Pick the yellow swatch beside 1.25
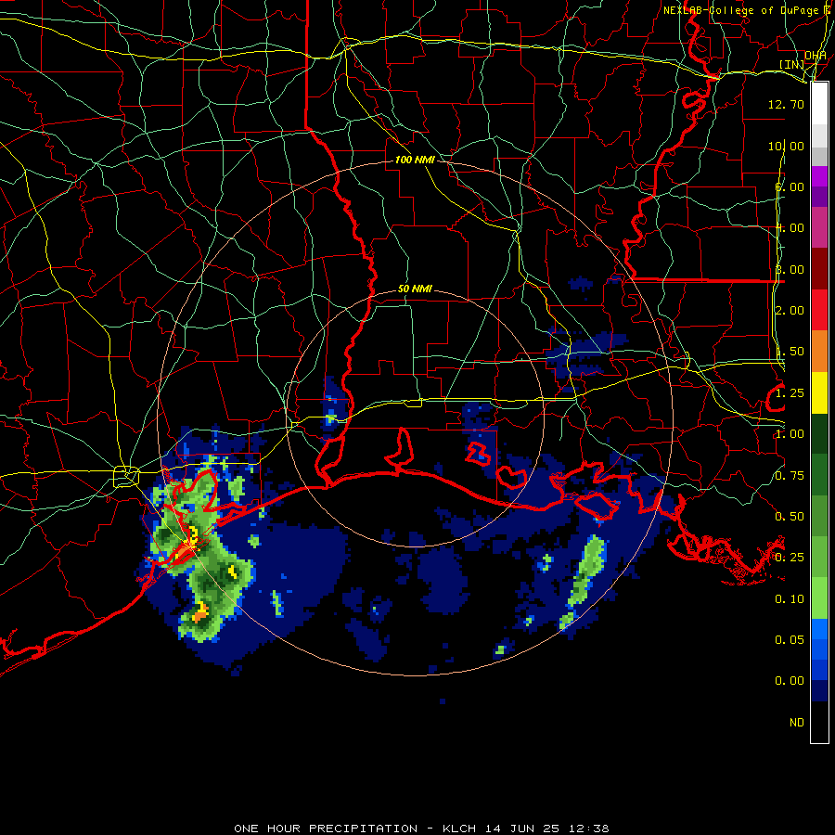Viewport: 835px width, 835px height. click(x=819, y=392)
